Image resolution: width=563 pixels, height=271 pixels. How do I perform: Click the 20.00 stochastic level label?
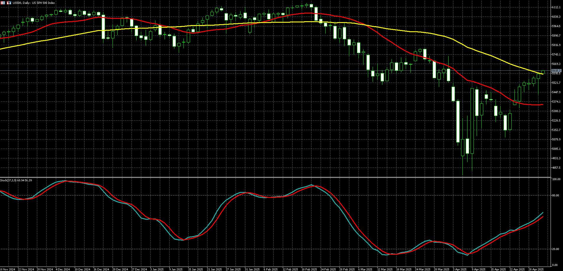[556, 249]
